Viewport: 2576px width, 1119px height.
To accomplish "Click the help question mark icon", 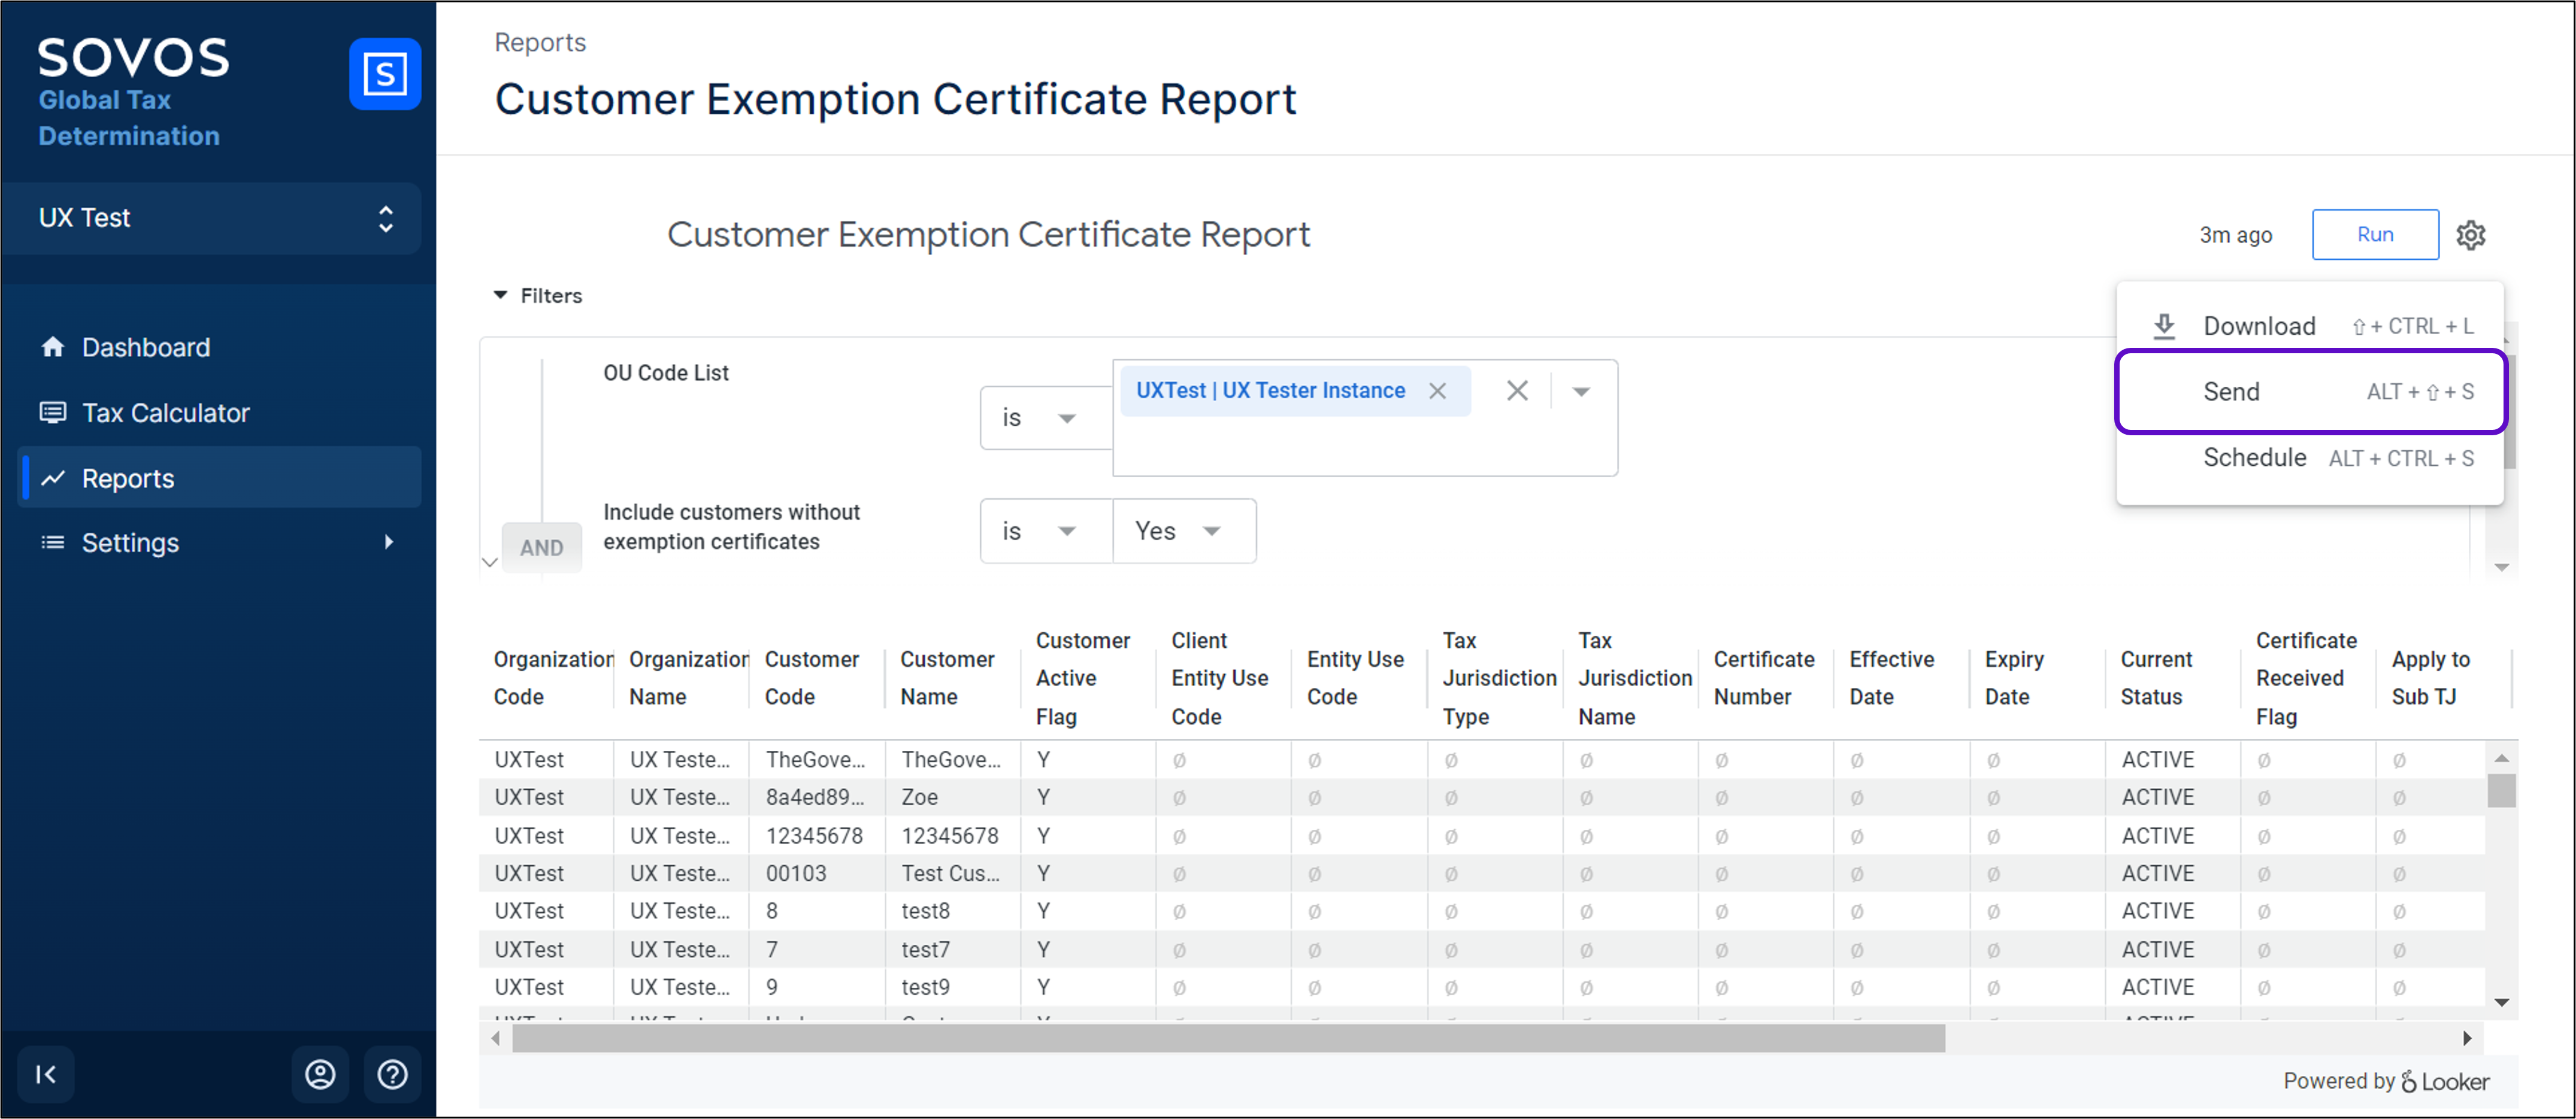I will pyautogui.click(x=392, y=1074).
